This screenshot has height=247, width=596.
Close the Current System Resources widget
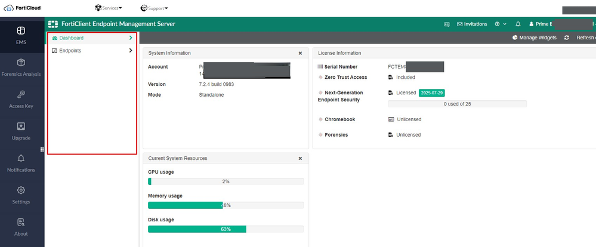[x=300, y=158]
